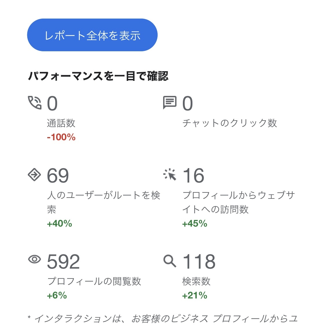Click the 69 route searches number
Image resolution: width=326 pixels, height=326 pixels.
[58, 176]
